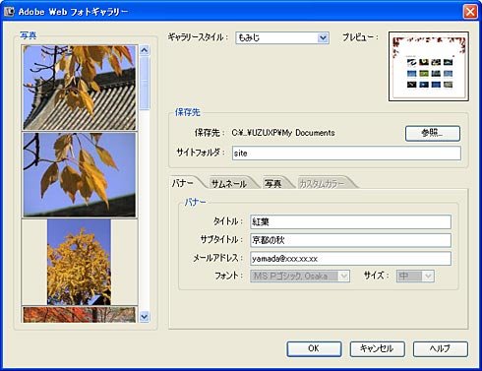The image size is (482, 371).
Task: Click the サブタイトル field containing 京都の秋
Action: click(x=350, y=240)
